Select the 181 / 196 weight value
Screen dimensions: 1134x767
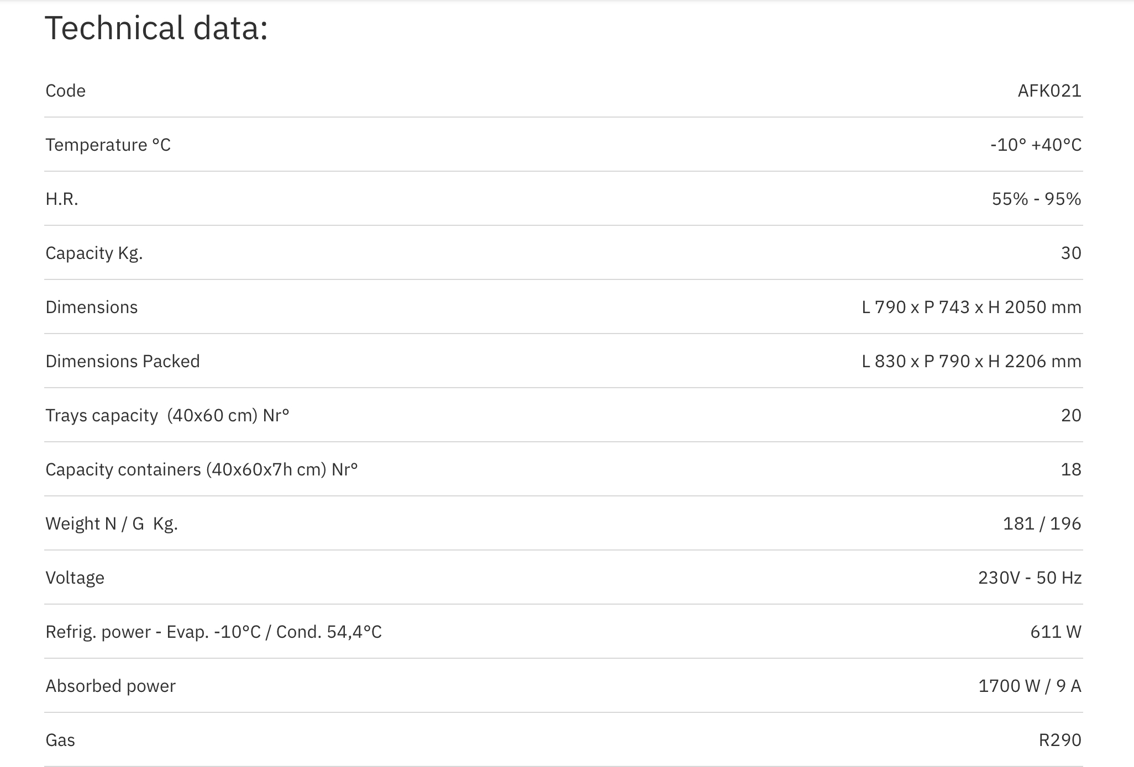point(1042,523)
